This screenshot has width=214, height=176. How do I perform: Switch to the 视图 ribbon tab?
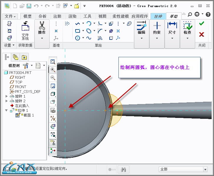[x=102, y=16]
